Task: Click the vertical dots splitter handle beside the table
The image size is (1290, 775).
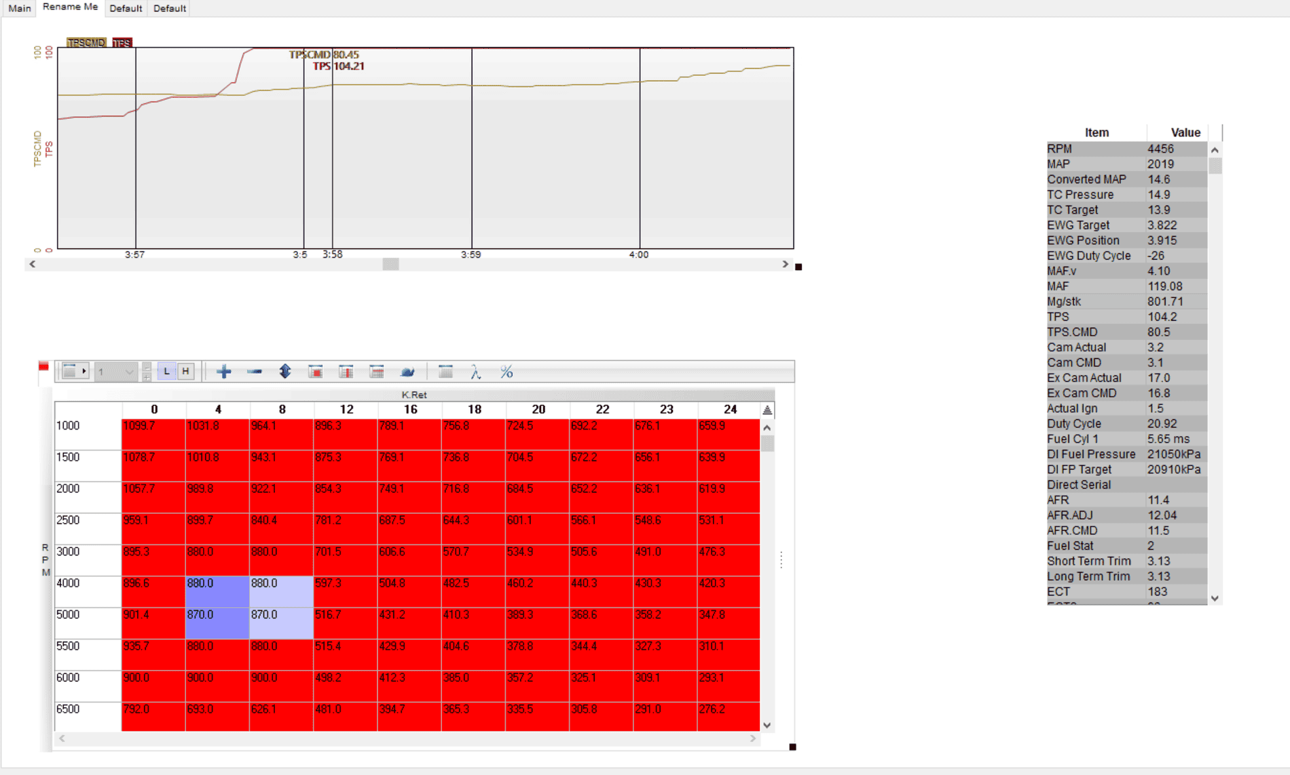Action: [781, 560]
